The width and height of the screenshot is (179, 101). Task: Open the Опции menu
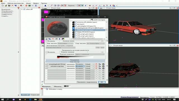coord(29,3)
